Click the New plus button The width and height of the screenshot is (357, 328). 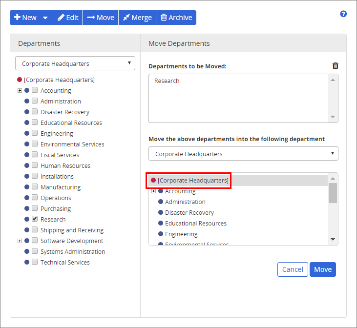(25, 18)
